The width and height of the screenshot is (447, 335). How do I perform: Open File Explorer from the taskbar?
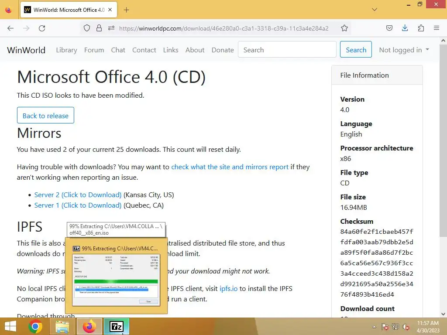tap(62, 326)
